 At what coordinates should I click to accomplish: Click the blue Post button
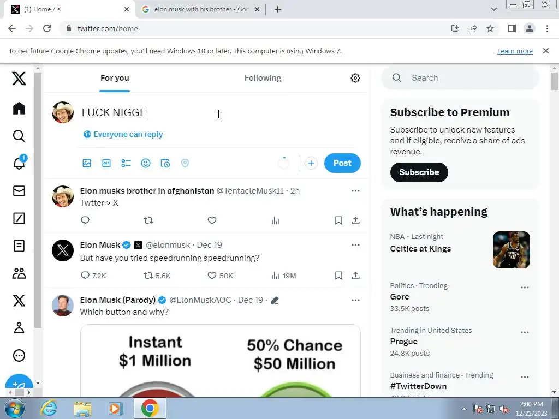coord(342,163)
